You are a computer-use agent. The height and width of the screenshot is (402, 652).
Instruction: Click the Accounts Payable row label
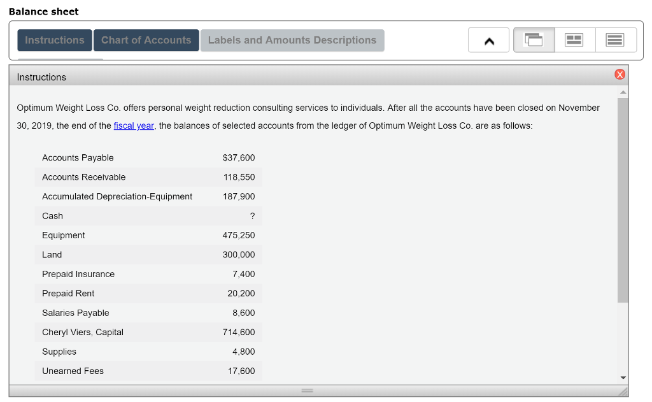(x=78, y=158)
